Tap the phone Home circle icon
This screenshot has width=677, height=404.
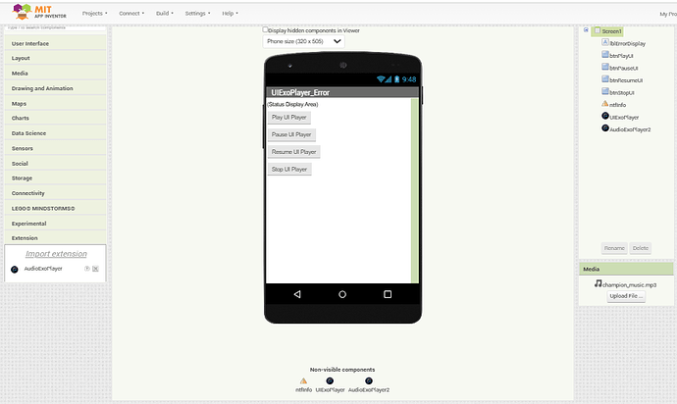[342, 294]
